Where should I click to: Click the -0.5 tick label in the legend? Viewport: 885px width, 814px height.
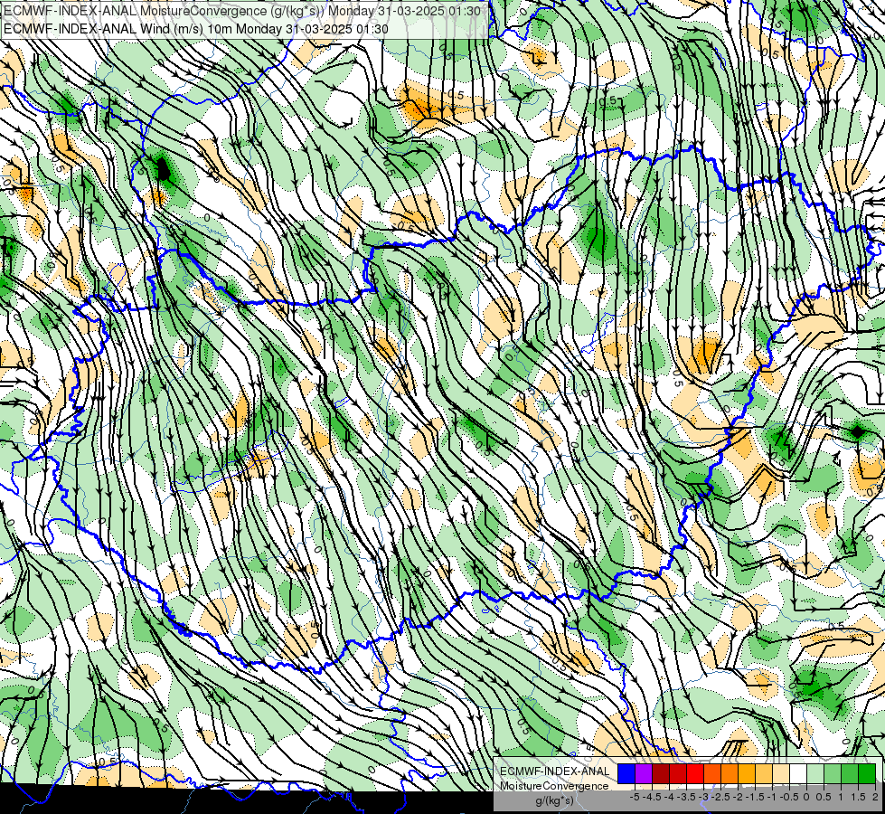789,797
